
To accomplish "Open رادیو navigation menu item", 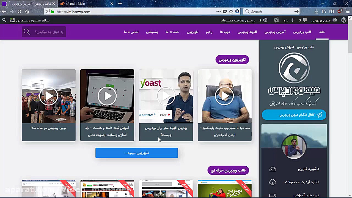I will coord(209,32).
